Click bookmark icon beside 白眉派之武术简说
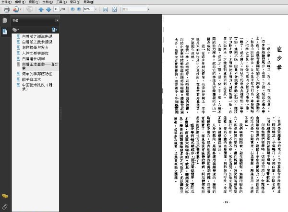This screenshot has height=212, width=288. click(18, 42)
